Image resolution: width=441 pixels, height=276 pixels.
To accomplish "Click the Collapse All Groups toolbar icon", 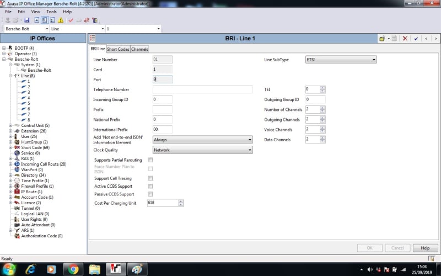I will (x=36, y=20).
